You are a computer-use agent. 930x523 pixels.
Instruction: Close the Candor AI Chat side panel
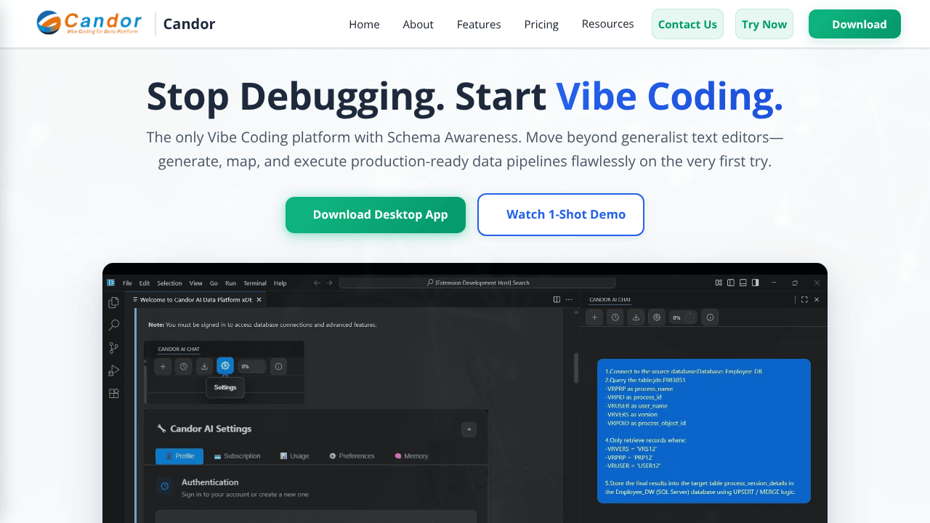(x=817, y=299)
